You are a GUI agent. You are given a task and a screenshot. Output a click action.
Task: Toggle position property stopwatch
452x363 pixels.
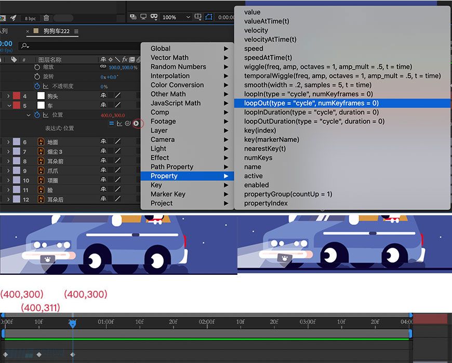tap(37, 115)
